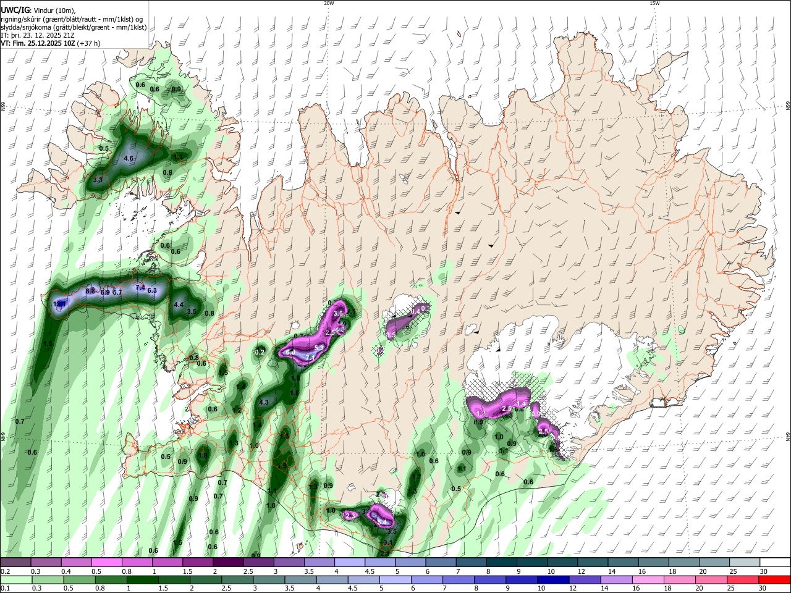
Task: Pick the magenta 0.5 swatch in upper legend
Action: pyautogui.click(x=106, y=562)
